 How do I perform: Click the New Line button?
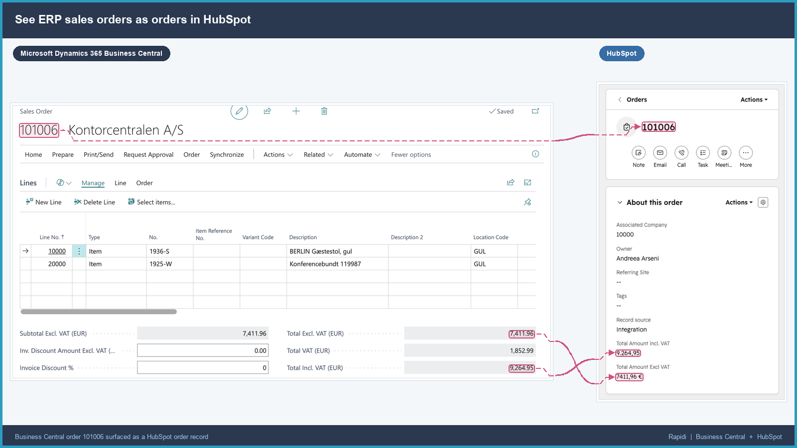(x=43, y=202)
